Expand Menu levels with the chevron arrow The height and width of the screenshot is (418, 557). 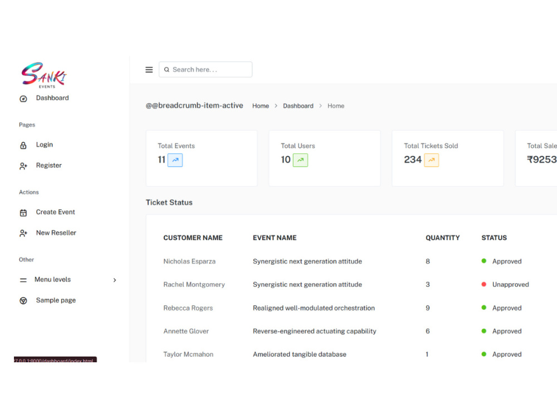coord(115,280)
